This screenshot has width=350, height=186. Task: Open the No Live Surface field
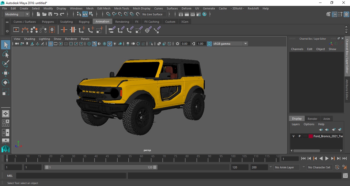(154, 14)
